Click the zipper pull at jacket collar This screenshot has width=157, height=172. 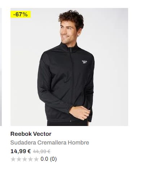(71, 50)
